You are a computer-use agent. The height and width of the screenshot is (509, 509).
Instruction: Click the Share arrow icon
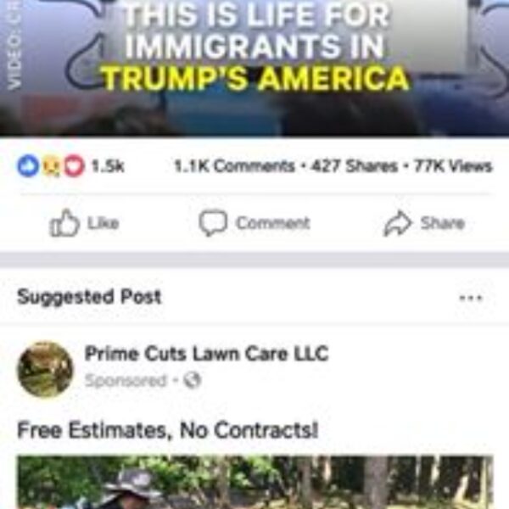coord(398,223)
